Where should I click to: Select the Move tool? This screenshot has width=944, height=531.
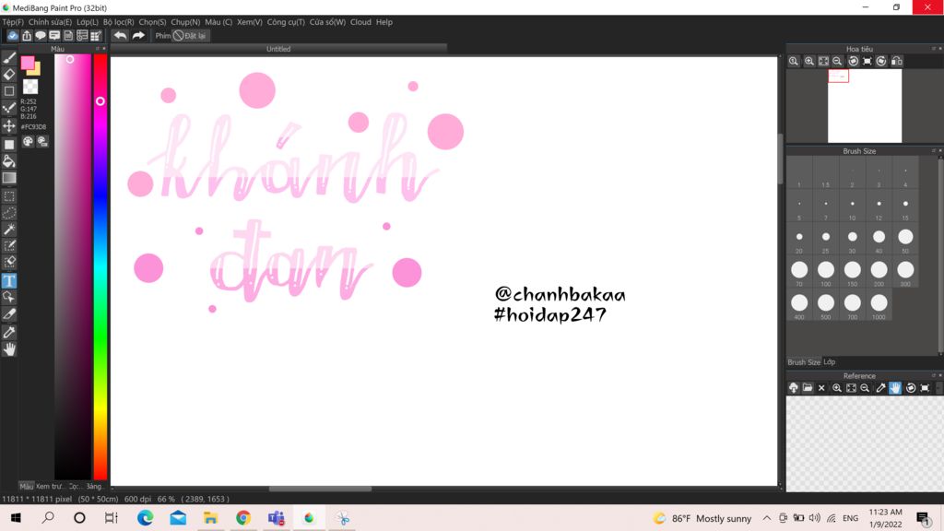coord(9,125)
